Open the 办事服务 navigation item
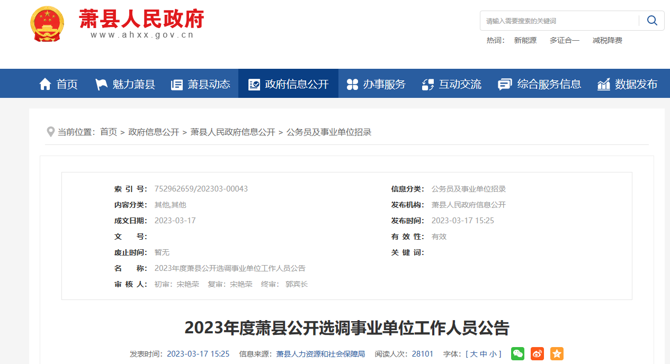This screenshot has height=364, width=670. click(376, 84)
